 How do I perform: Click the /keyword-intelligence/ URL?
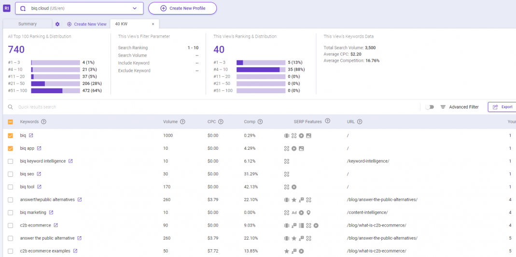(368, 161)
